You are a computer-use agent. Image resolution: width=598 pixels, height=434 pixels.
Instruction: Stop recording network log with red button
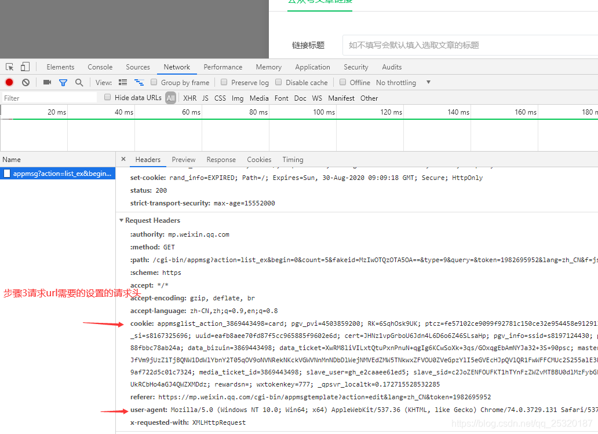click(x=9, y=82)
